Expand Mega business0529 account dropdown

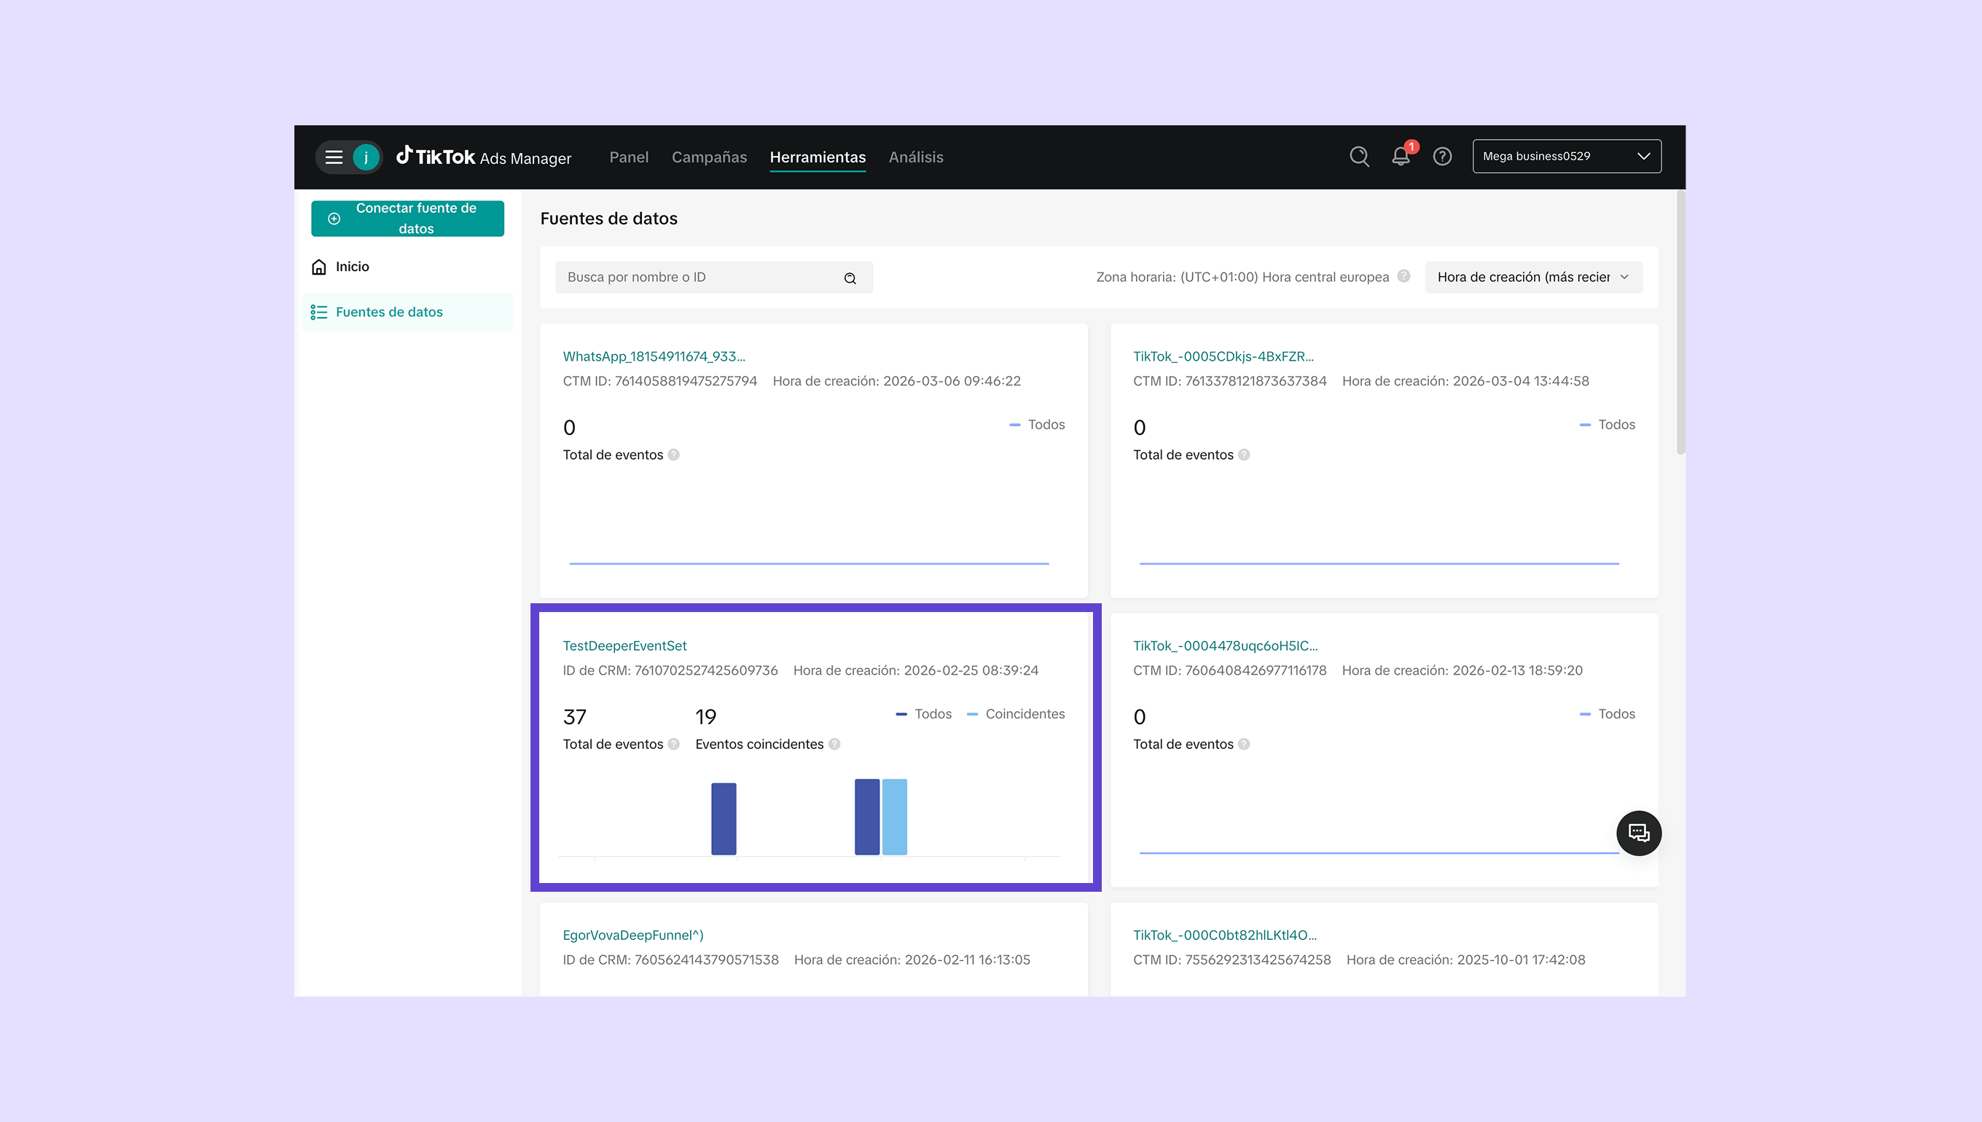pyautogui.click(x=1566, y=157)
